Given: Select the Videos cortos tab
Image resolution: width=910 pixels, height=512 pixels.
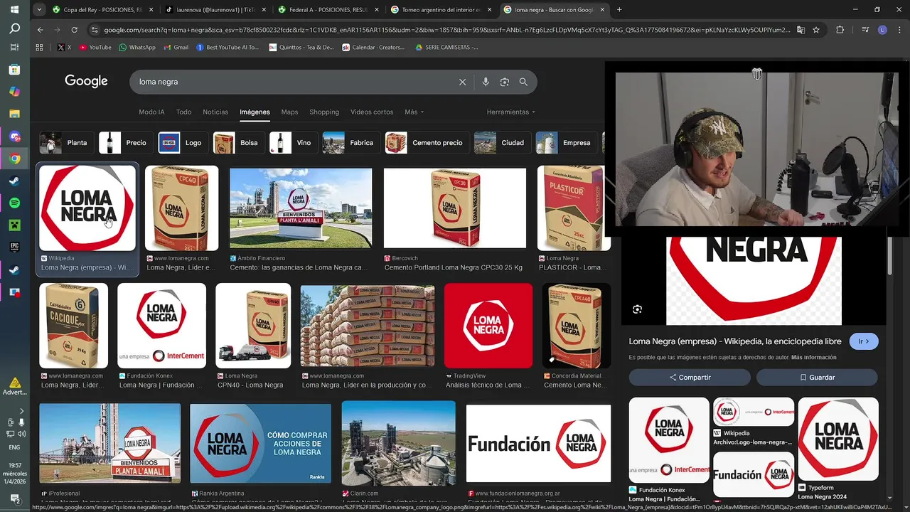Looking at the screenshot, I should [372, 112].
